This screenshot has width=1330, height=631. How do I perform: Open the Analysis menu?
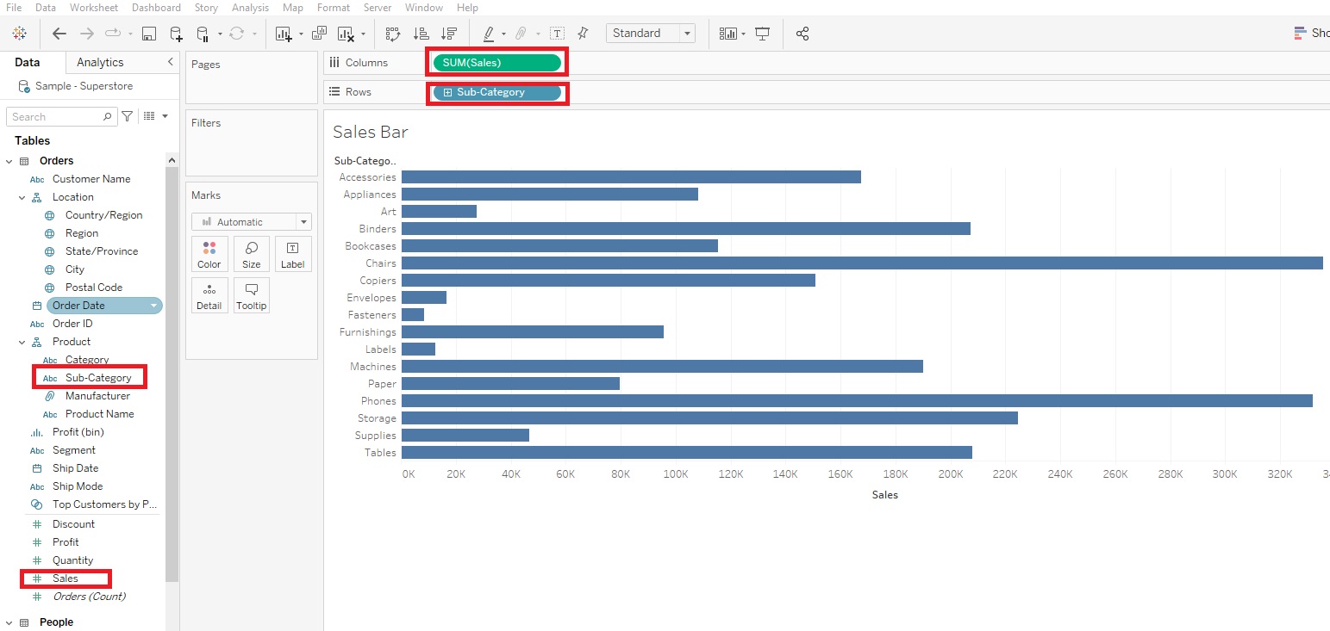coord(250,8)
